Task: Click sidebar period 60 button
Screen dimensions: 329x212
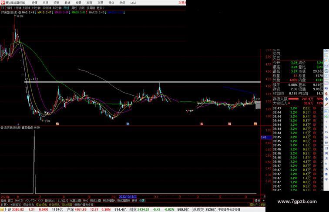Action: (x=326, y=143)
